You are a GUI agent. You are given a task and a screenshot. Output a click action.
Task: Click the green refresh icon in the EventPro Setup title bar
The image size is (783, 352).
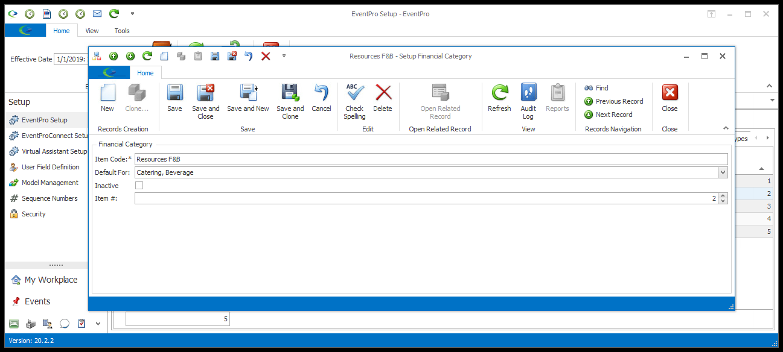pyautogui.click(x=114, y=13)
